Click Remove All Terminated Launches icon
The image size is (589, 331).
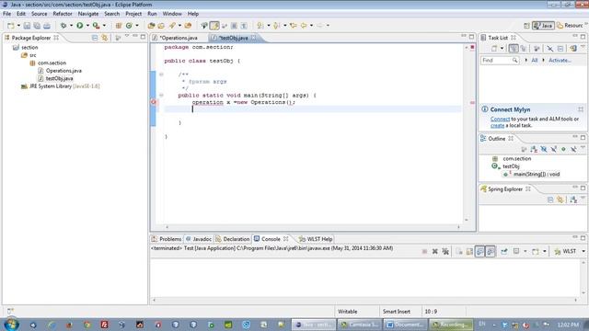(x=445, y=251)
